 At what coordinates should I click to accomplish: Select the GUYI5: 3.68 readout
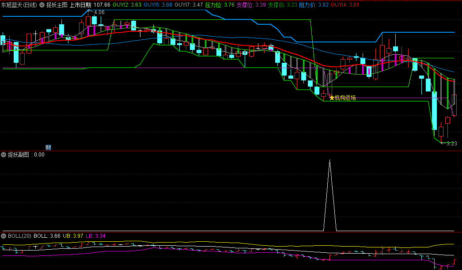coord(158,5)
